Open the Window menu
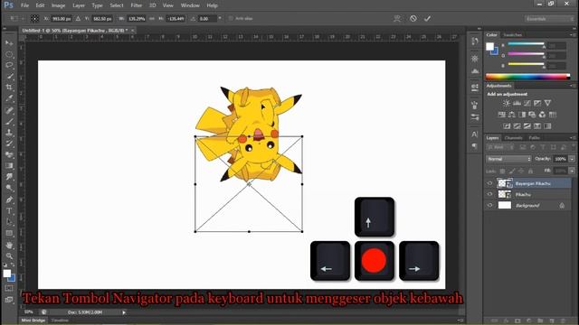This screenshot has height=325, width=579. pyautogui.click(x=190, y=5)
